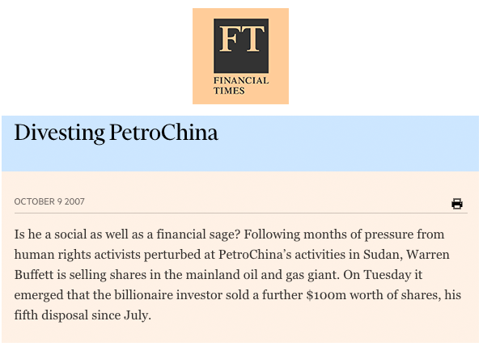The image size is (483, 355).
Task: Click the horizontal divider line under the date
Action: 240,213
